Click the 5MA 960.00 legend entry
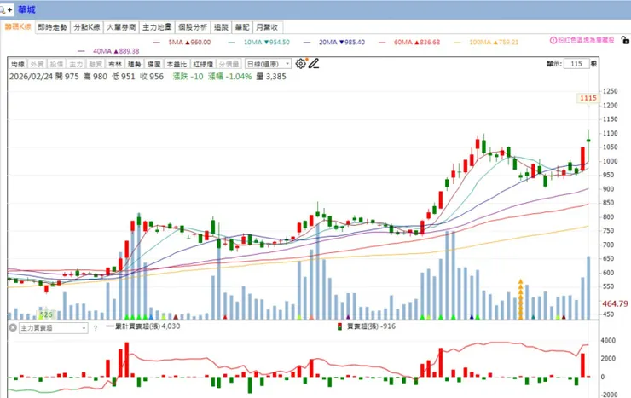This screenshot has height=398, width=631. 182,43
